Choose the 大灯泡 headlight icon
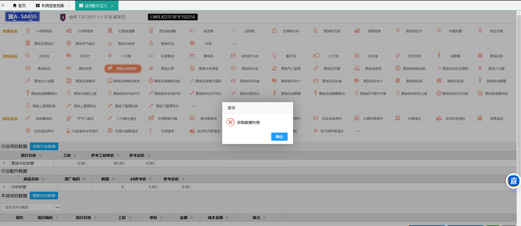The image size is (521, 226). [316, 56]
